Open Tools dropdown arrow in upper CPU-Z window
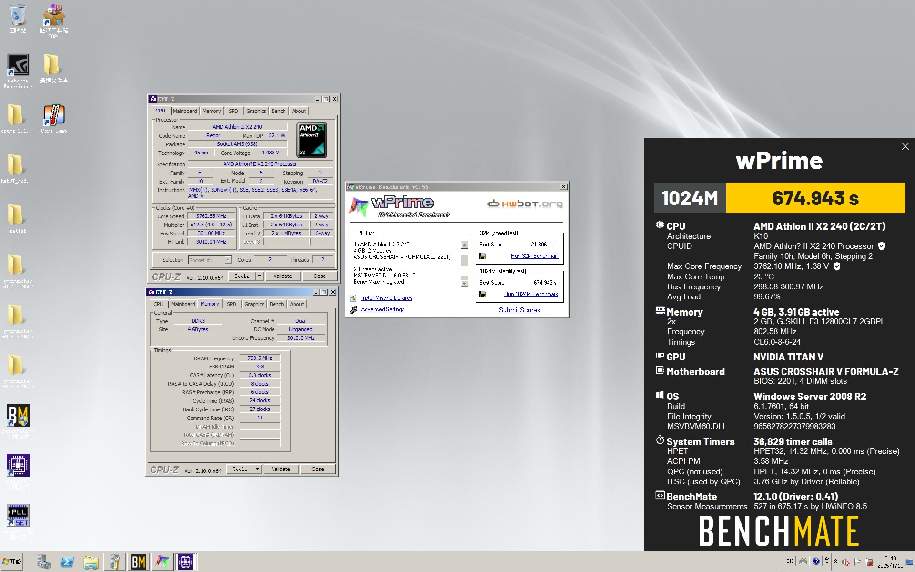The height and width of the screenshot is (572, 915). coord(259,276)
